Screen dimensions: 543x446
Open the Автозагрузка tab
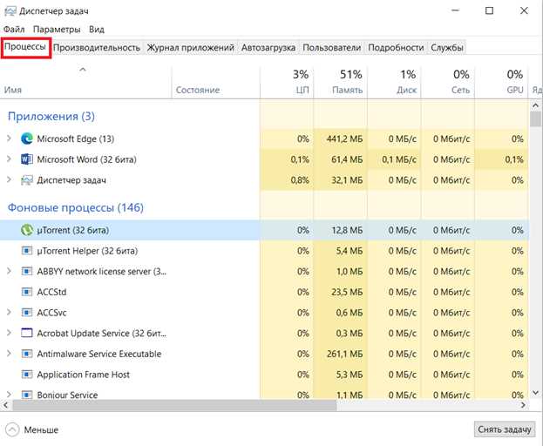click(x=268, y=48)
